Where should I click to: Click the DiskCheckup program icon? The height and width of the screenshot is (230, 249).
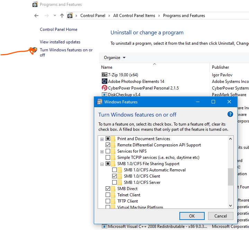(104, 94)
